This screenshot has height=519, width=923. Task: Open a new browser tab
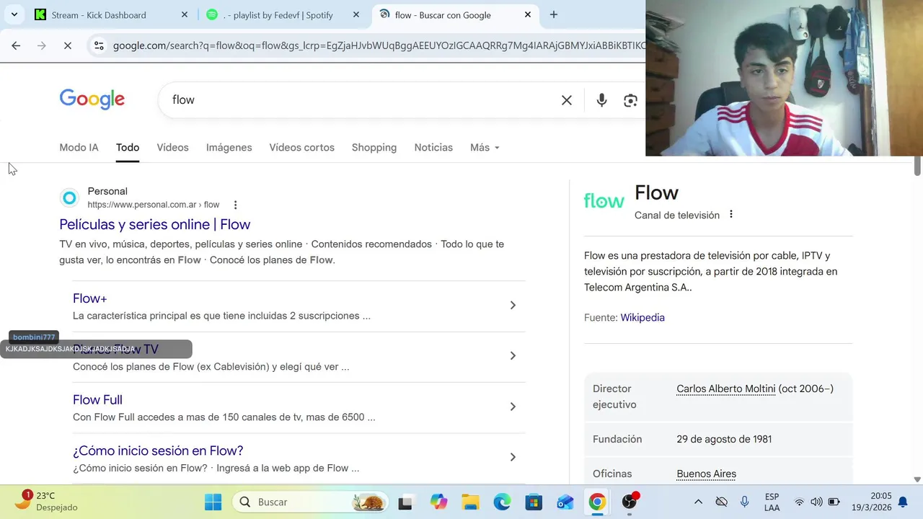coord(554,14)
